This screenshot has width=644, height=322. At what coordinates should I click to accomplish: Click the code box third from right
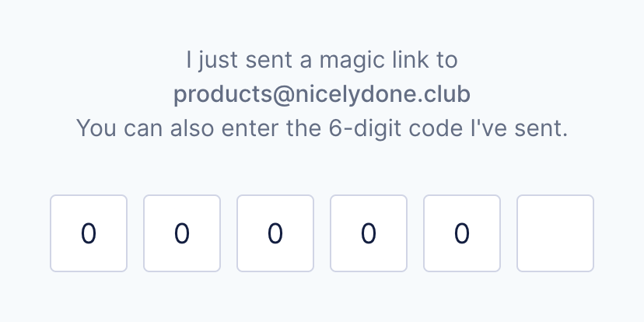pyautogui.click(x=369, y=233)
